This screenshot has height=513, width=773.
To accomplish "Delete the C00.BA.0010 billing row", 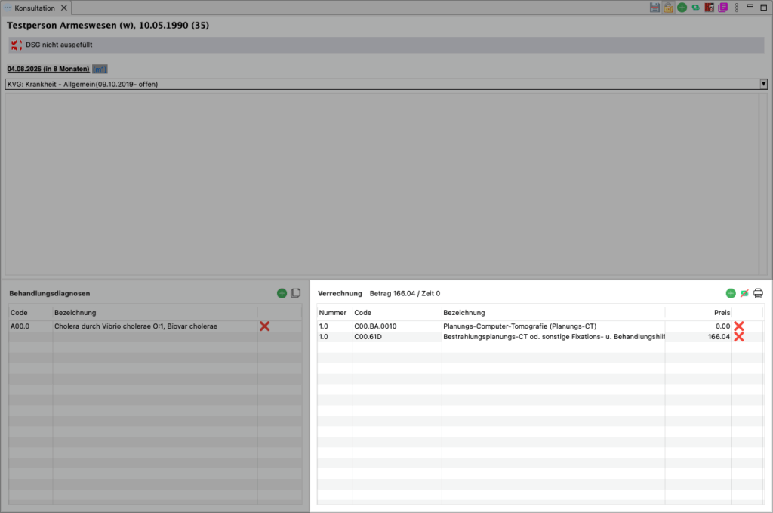I will tap(739, 326).
